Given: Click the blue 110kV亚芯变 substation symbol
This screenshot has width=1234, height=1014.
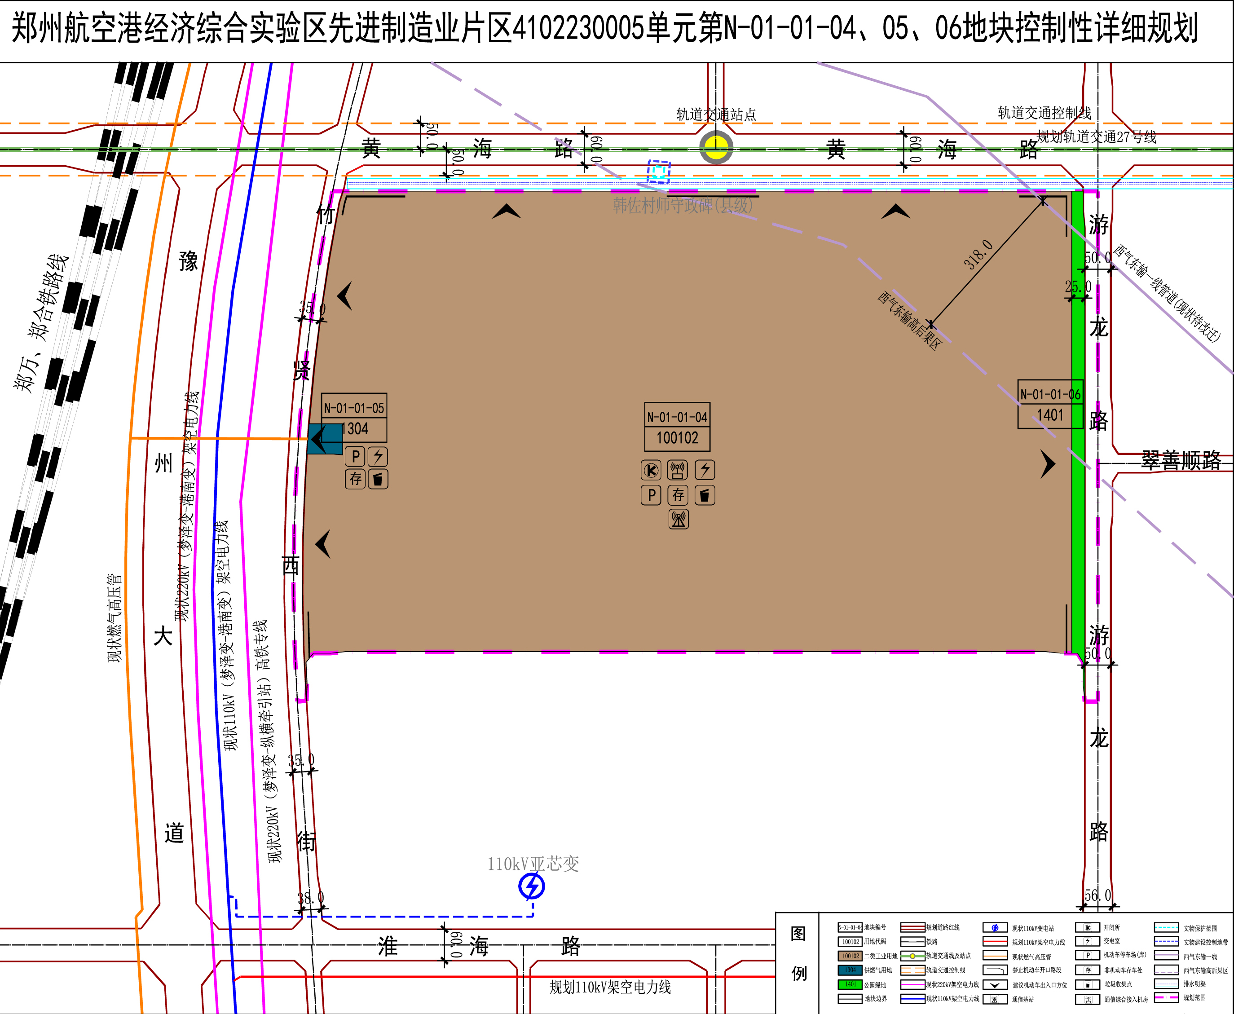Looking at the screenshot, I should [x=531, y=886].
